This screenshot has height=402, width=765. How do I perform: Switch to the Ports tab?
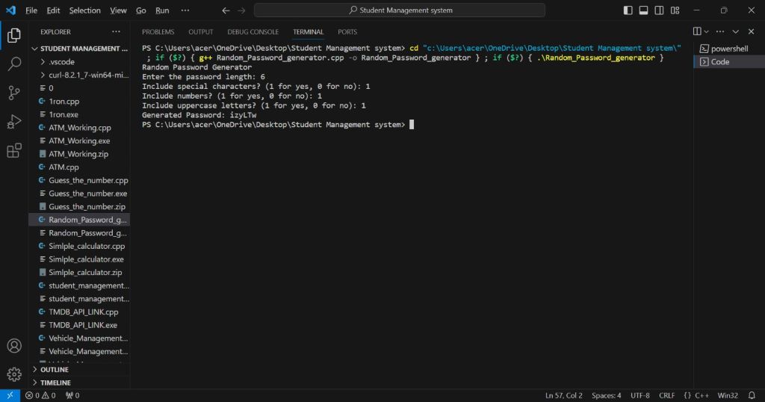(x=347, y=31)
